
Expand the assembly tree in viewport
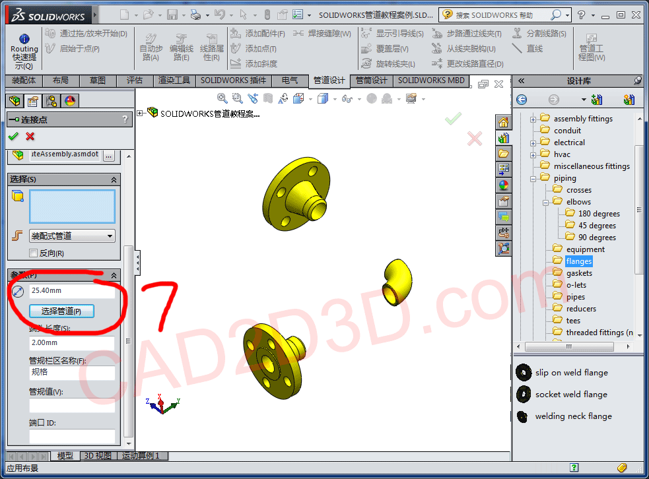140,113
